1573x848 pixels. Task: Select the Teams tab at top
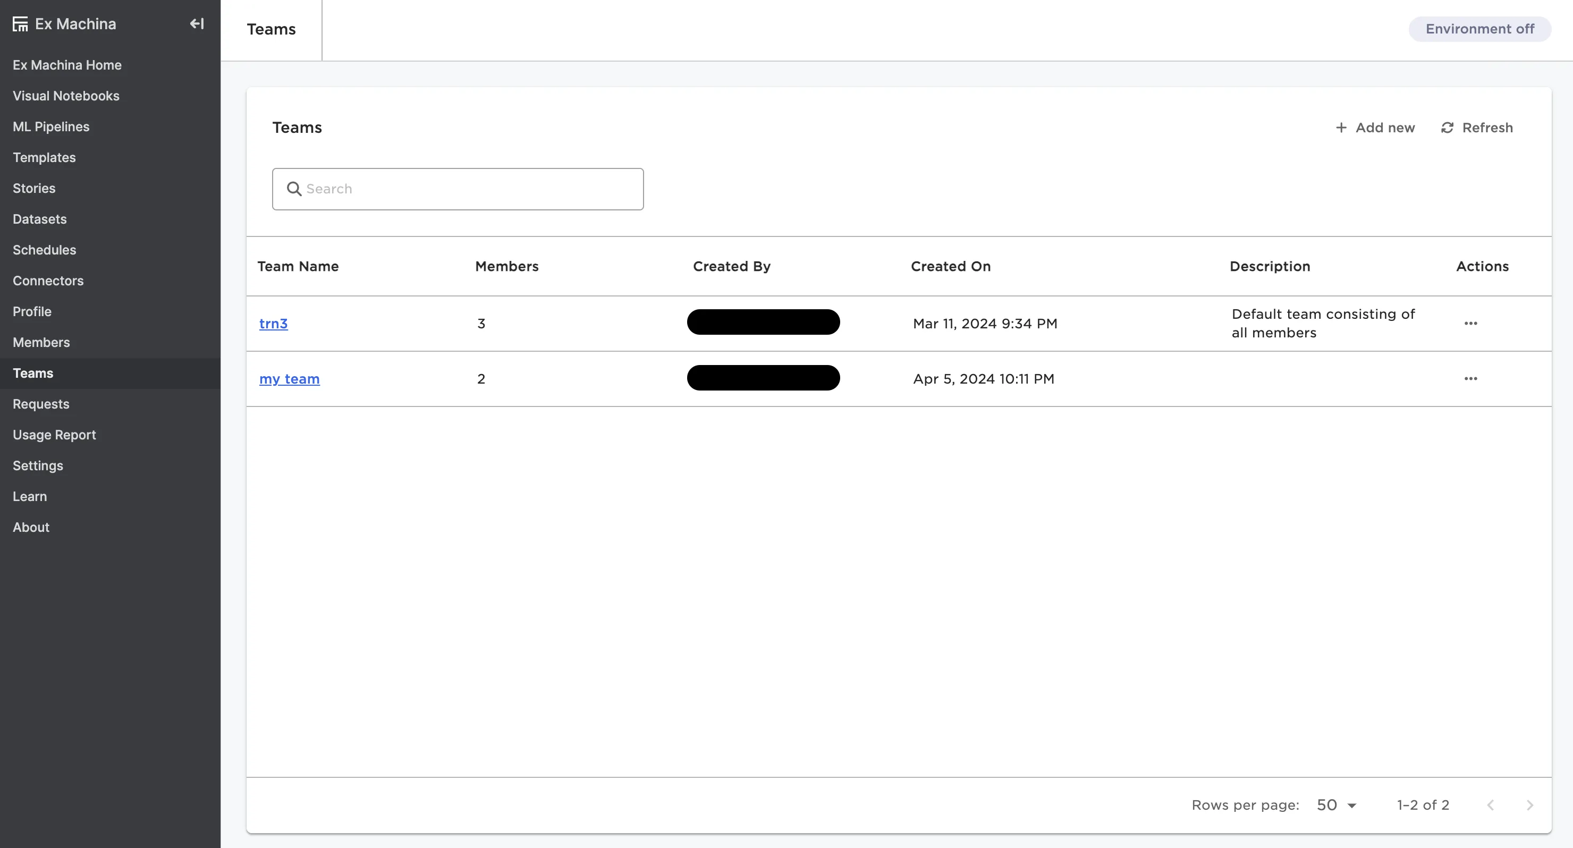click(271, 29)
